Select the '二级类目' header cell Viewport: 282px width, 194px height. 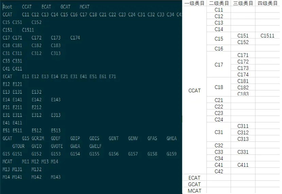pos(219,3)
